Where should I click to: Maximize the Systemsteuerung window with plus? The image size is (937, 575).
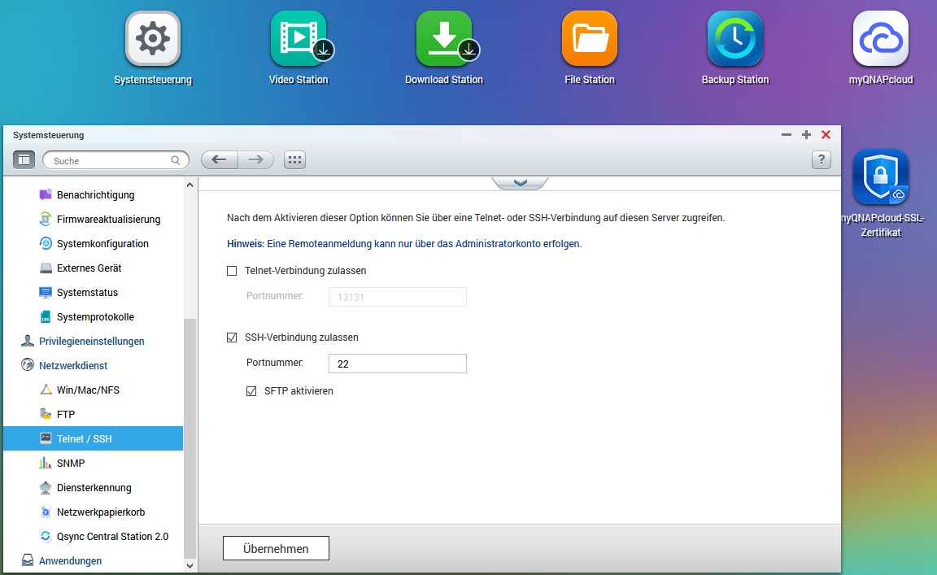coord(806,134)
